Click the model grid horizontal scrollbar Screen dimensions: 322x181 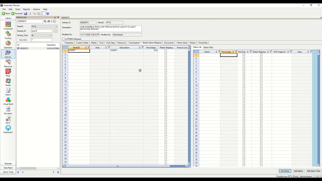coord(125,166)
